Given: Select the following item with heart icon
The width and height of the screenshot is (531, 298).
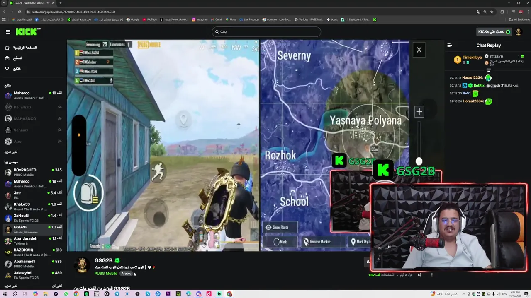Looking at the screenshot, I should pyautogui.click(x=12, y=69).
